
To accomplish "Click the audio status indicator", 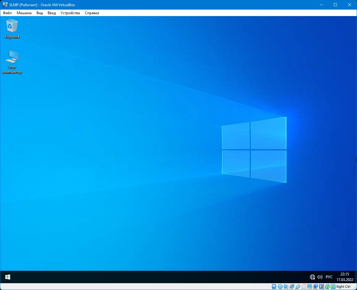I will pos(286,287).
